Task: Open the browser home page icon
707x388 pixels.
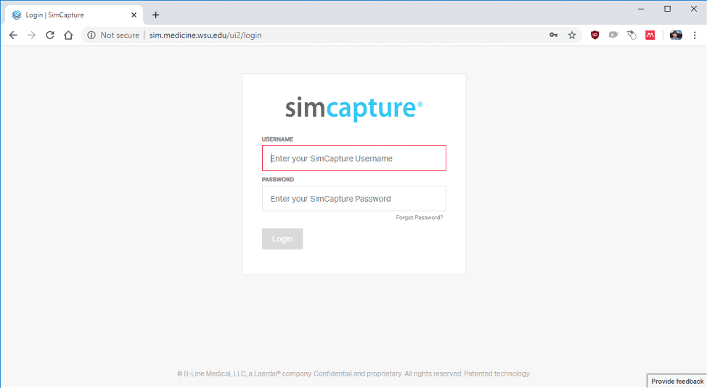Action: tap(68, 35)
